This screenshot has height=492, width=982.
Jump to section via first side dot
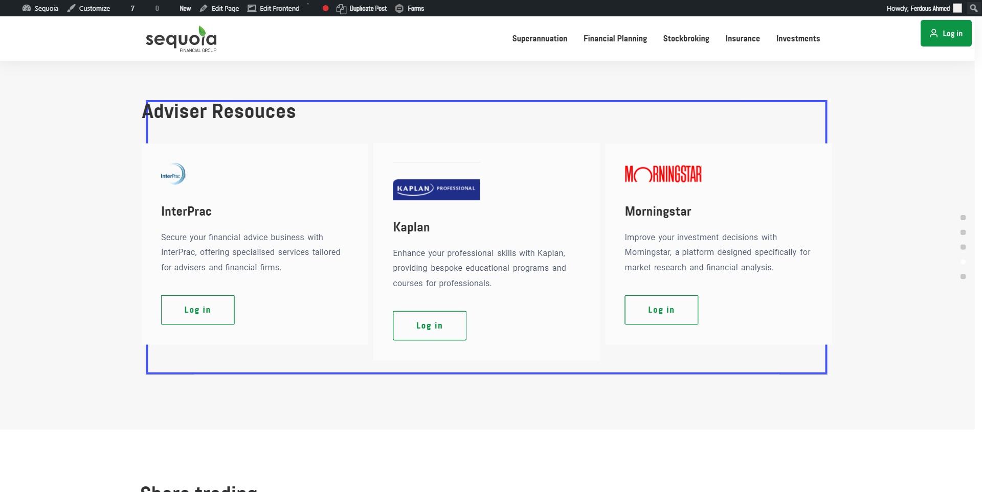(963, 218)
